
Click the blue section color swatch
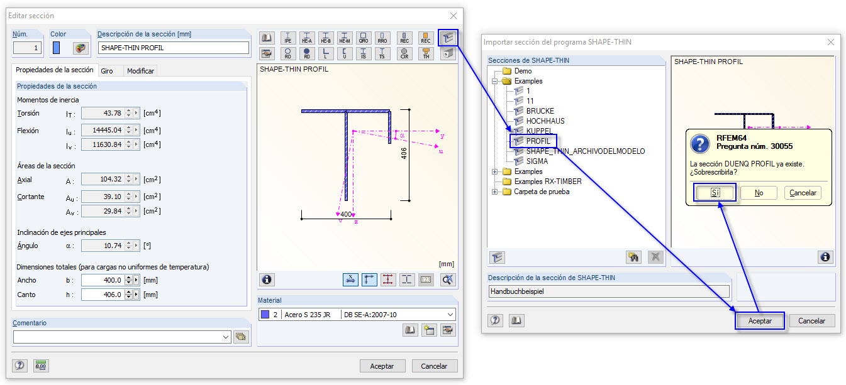click(57, 48)
